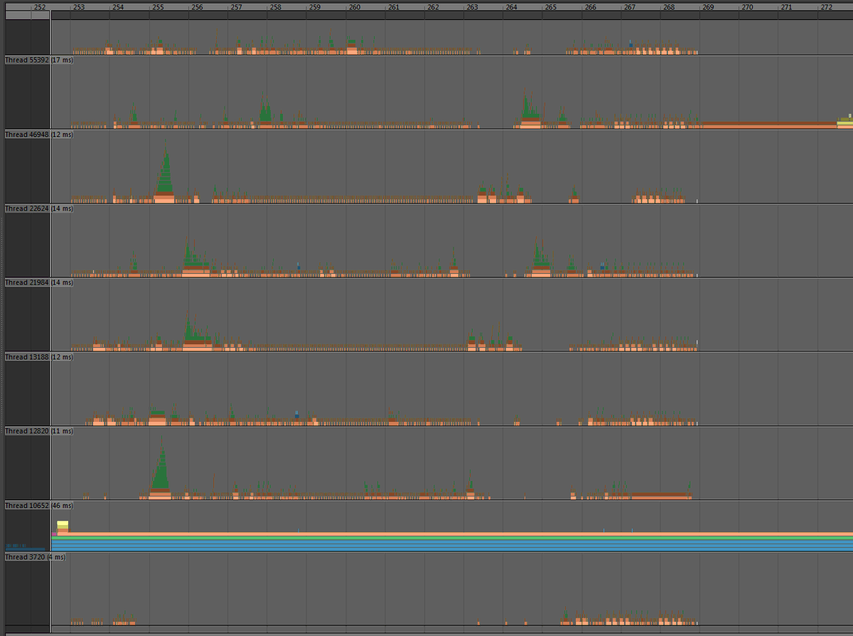Click the 264 mark on the time ruler
The width and height of the screenshot is (853, 636).
click(511, 7)
